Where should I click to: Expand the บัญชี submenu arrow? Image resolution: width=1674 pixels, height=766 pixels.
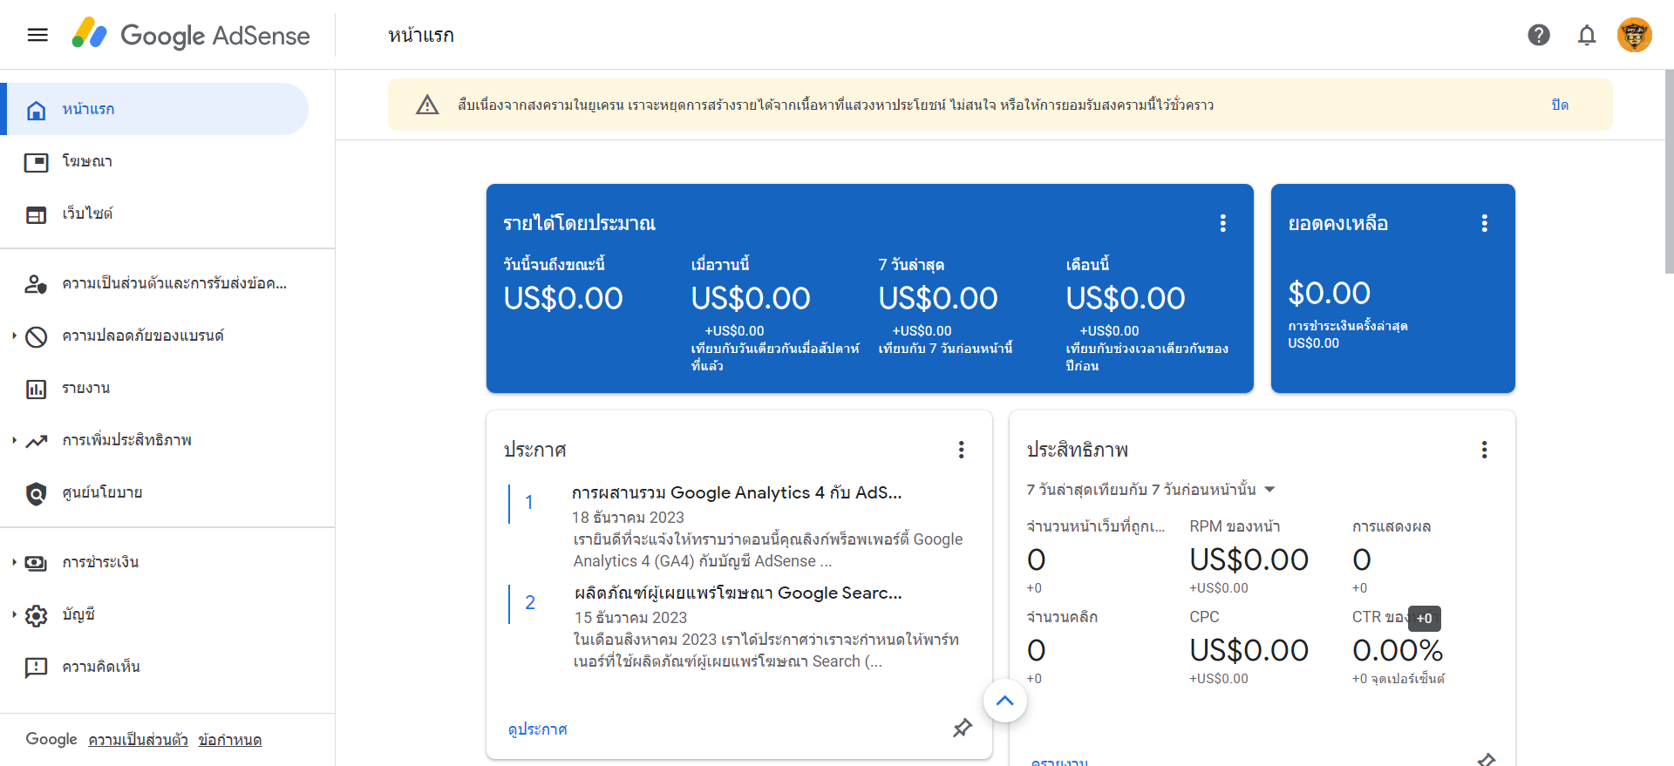[x=14, y=614]
